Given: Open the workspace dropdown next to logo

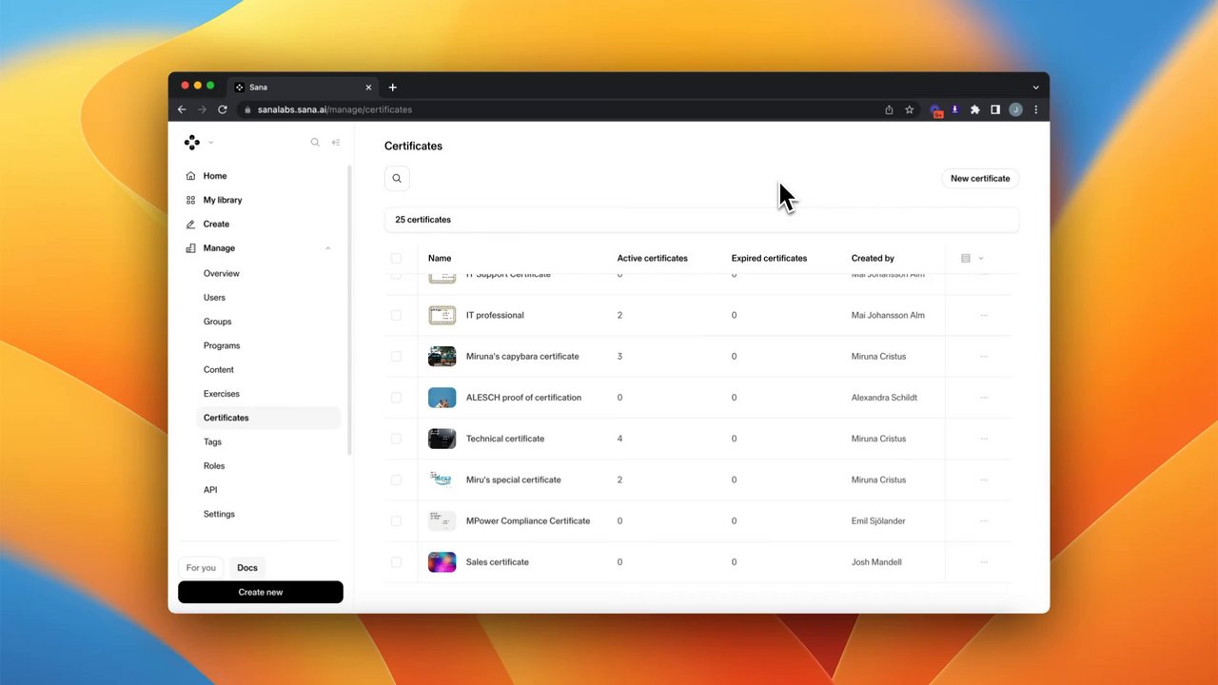Looking at the screenshot, I should (x=210, y=143).
